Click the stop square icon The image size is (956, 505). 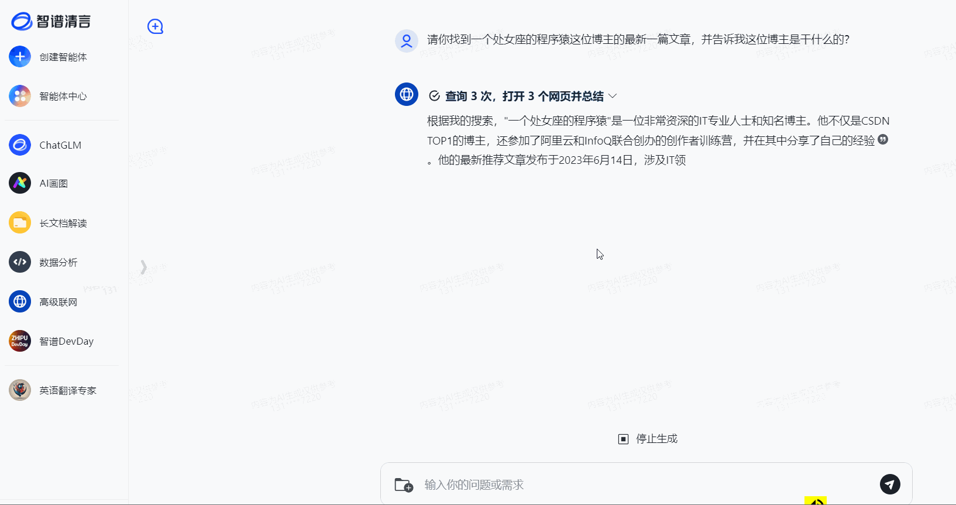click(x=623, y=439)
